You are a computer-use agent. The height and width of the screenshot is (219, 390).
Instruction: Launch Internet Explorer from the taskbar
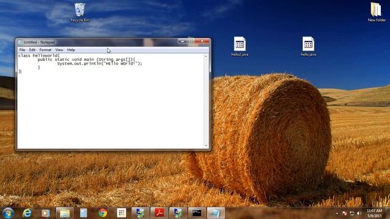coord(27,213)
